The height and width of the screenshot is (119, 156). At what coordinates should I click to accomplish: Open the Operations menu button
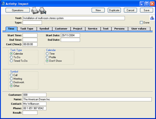coord(18,10)
